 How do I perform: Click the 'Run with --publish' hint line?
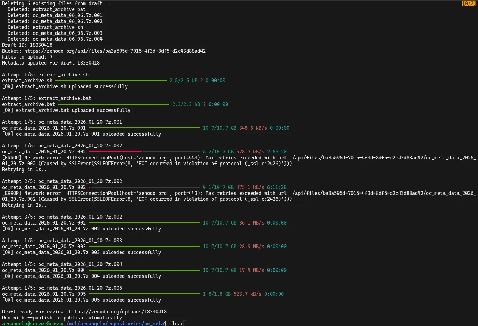pos(62,318)
